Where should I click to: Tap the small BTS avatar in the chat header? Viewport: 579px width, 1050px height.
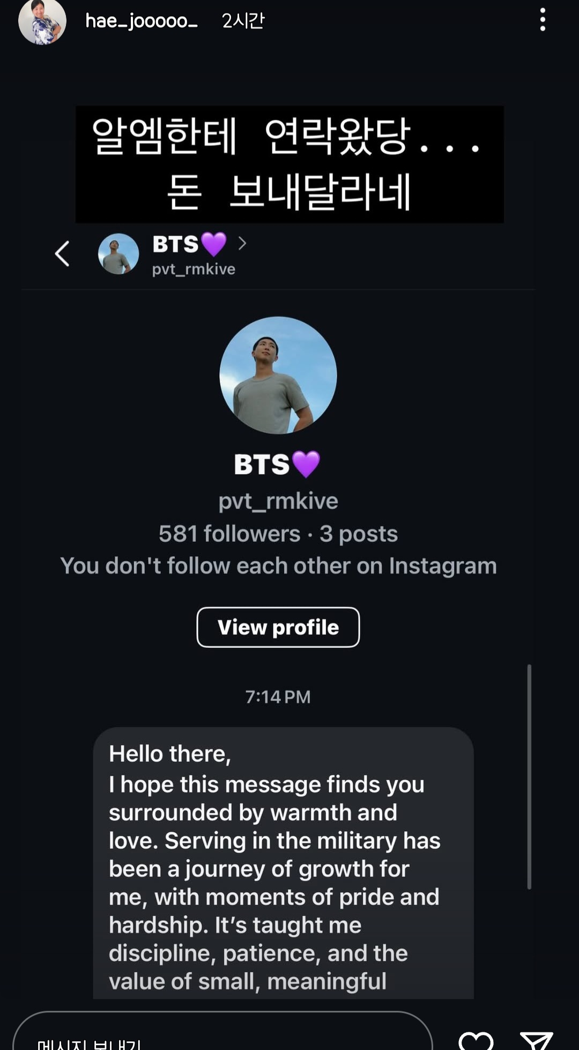[x=118, y=254]
